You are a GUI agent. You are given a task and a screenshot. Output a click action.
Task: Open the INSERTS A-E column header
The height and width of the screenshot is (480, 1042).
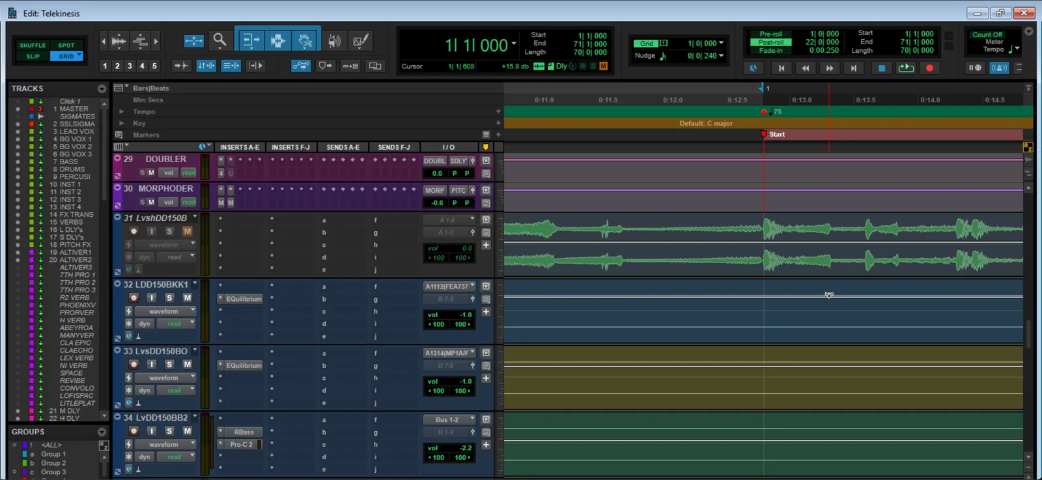239,147
